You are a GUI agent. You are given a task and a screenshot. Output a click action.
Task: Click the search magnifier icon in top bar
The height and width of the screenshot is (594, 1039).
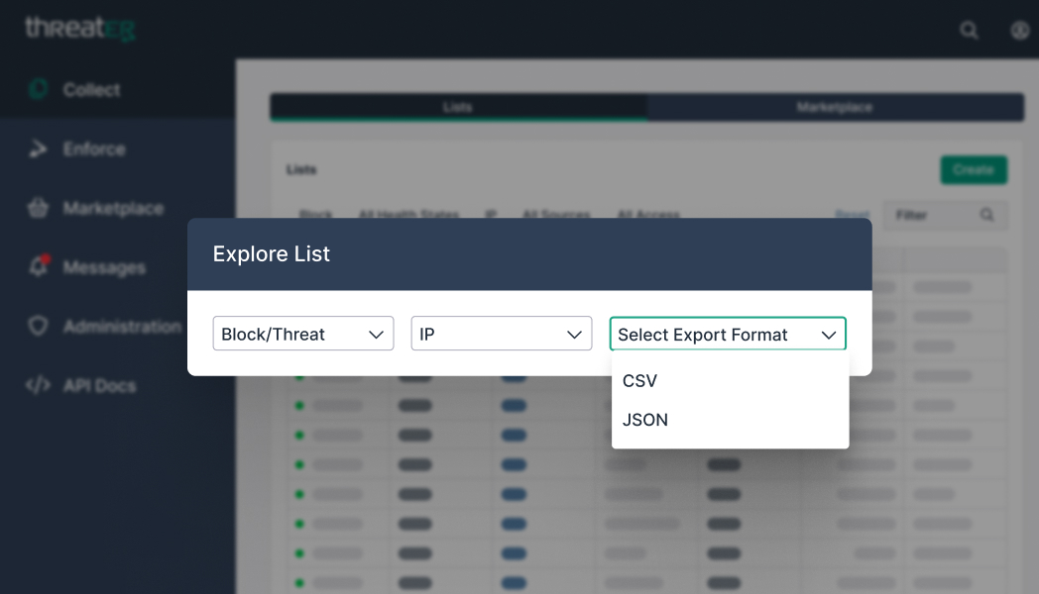(969, 30)
